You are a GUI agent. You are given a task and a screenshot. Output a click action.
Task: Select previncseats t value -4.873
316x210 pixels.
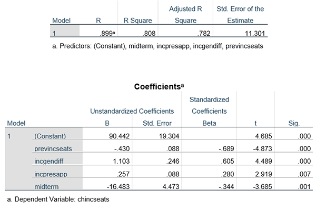(x=262, y=149)
